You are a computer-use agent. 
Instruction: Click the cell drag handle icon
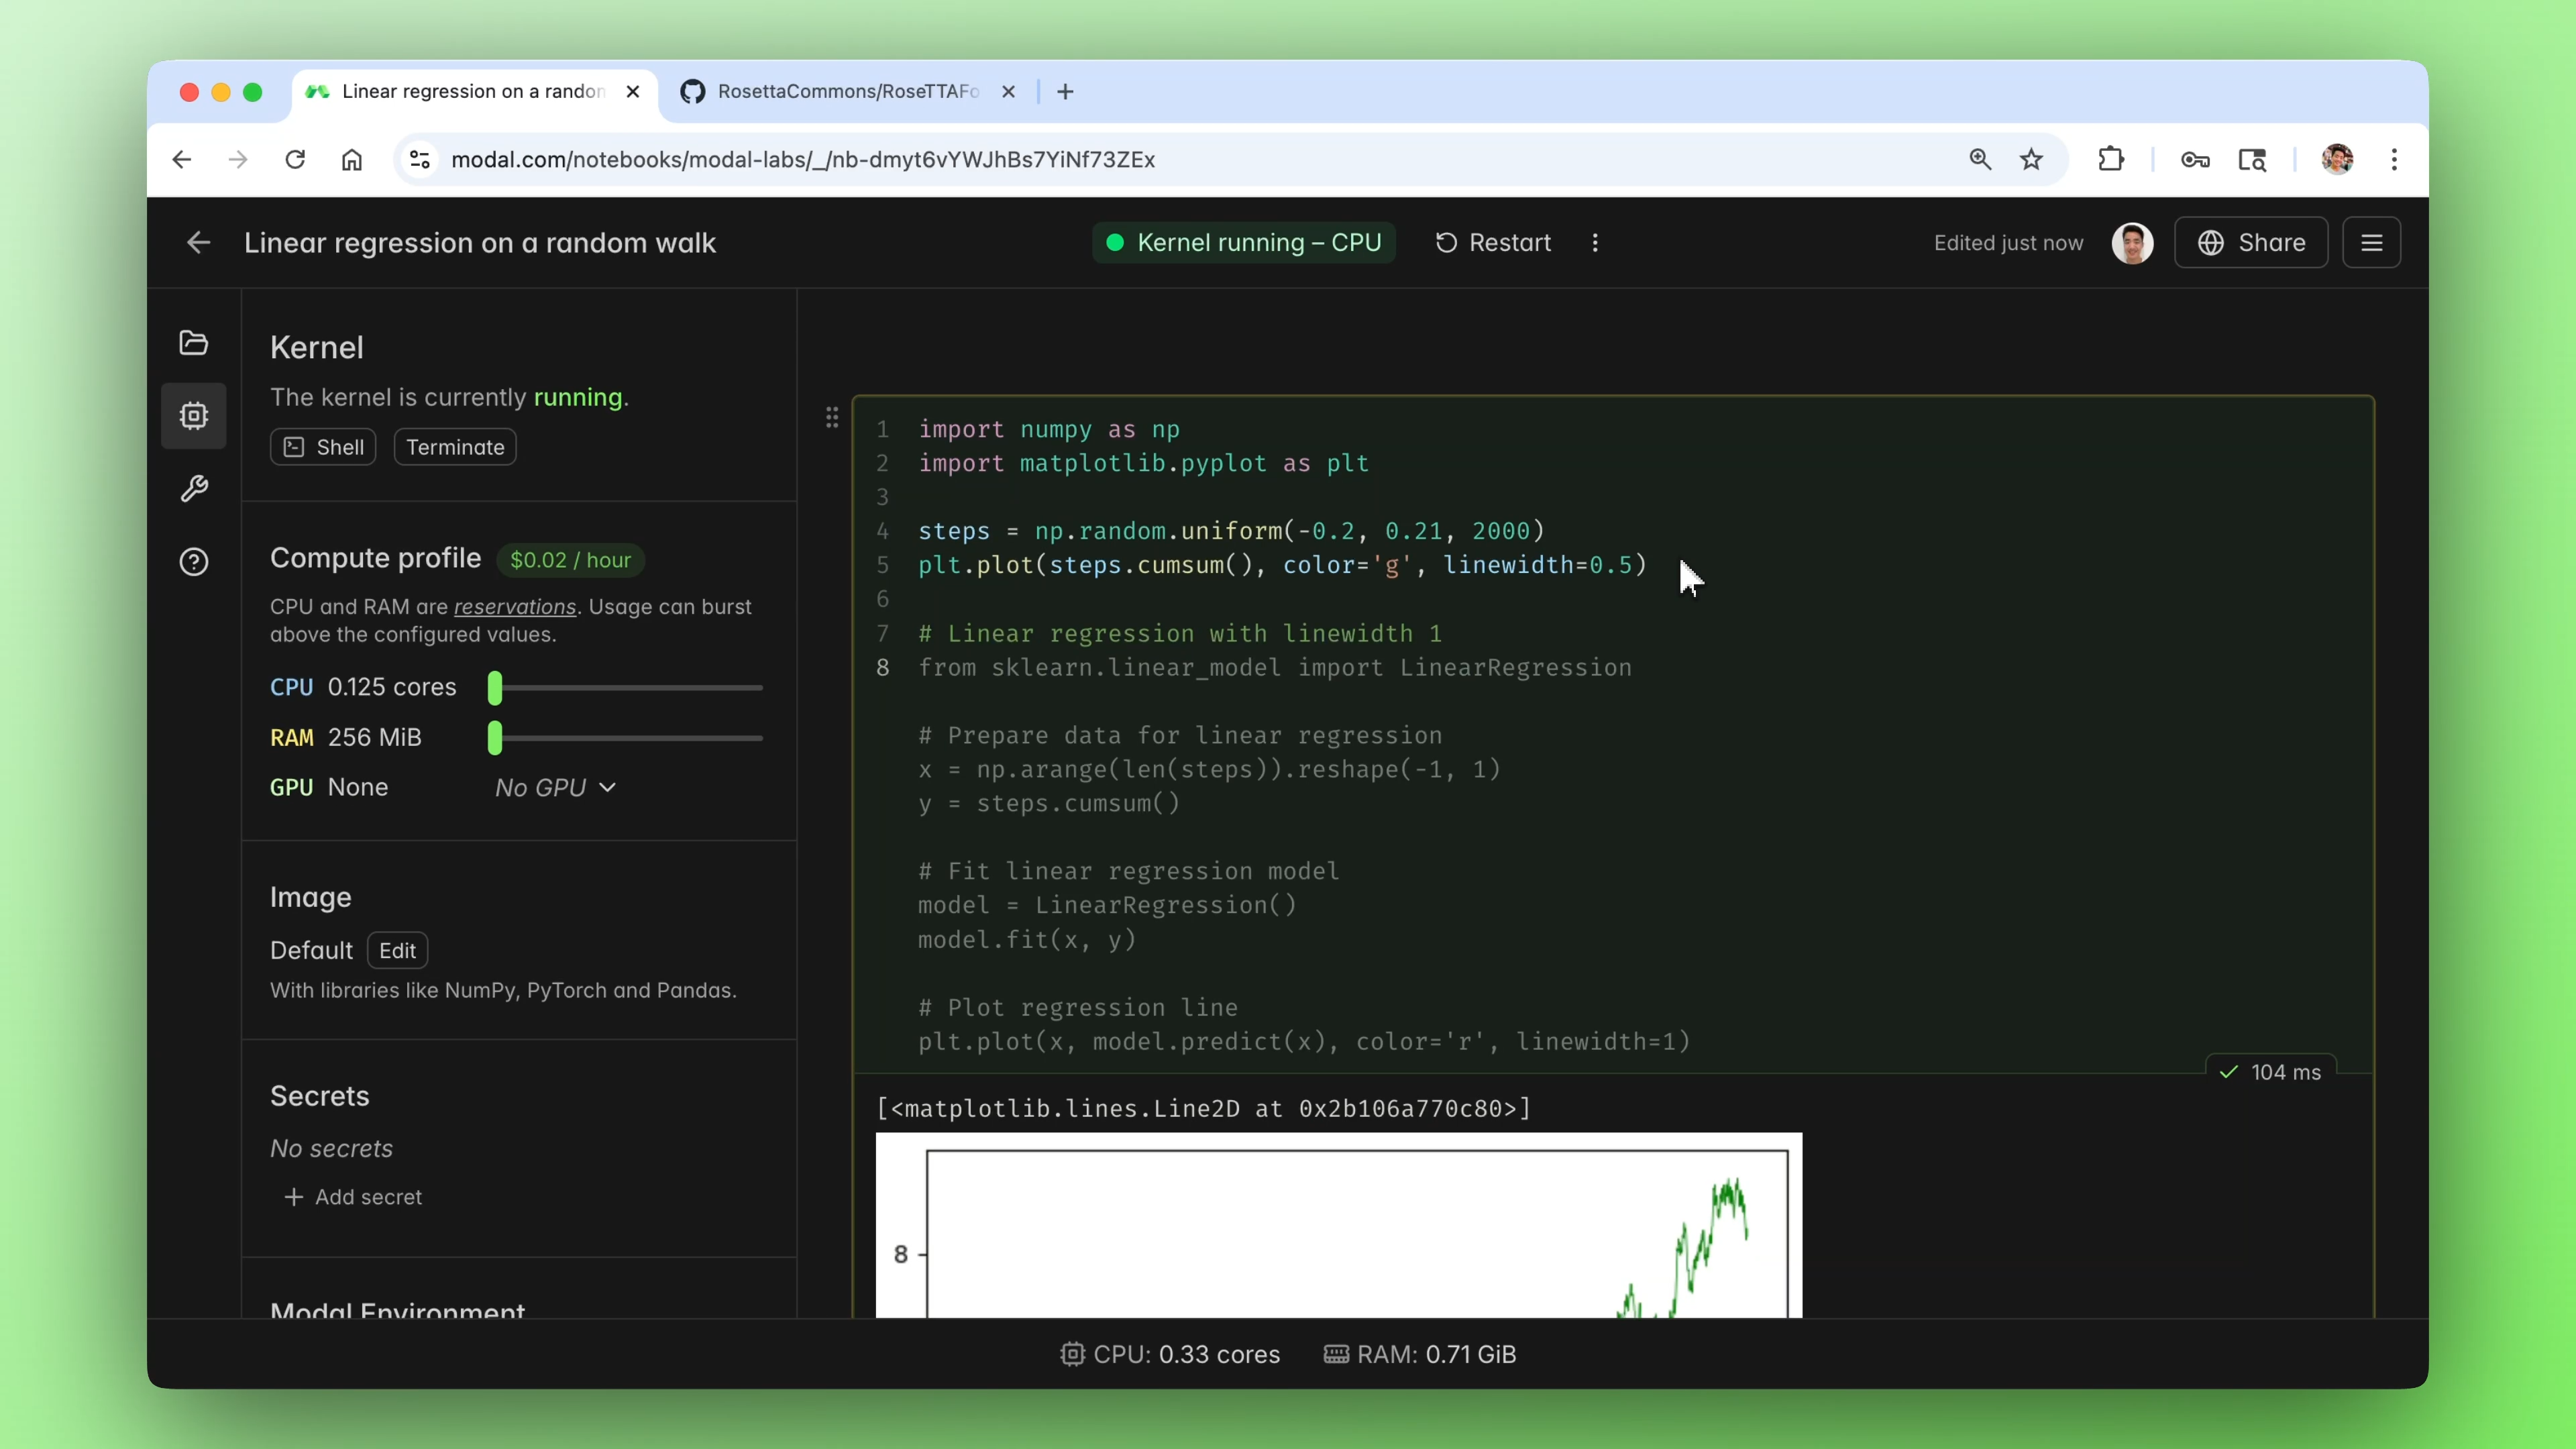pos(831,417)
